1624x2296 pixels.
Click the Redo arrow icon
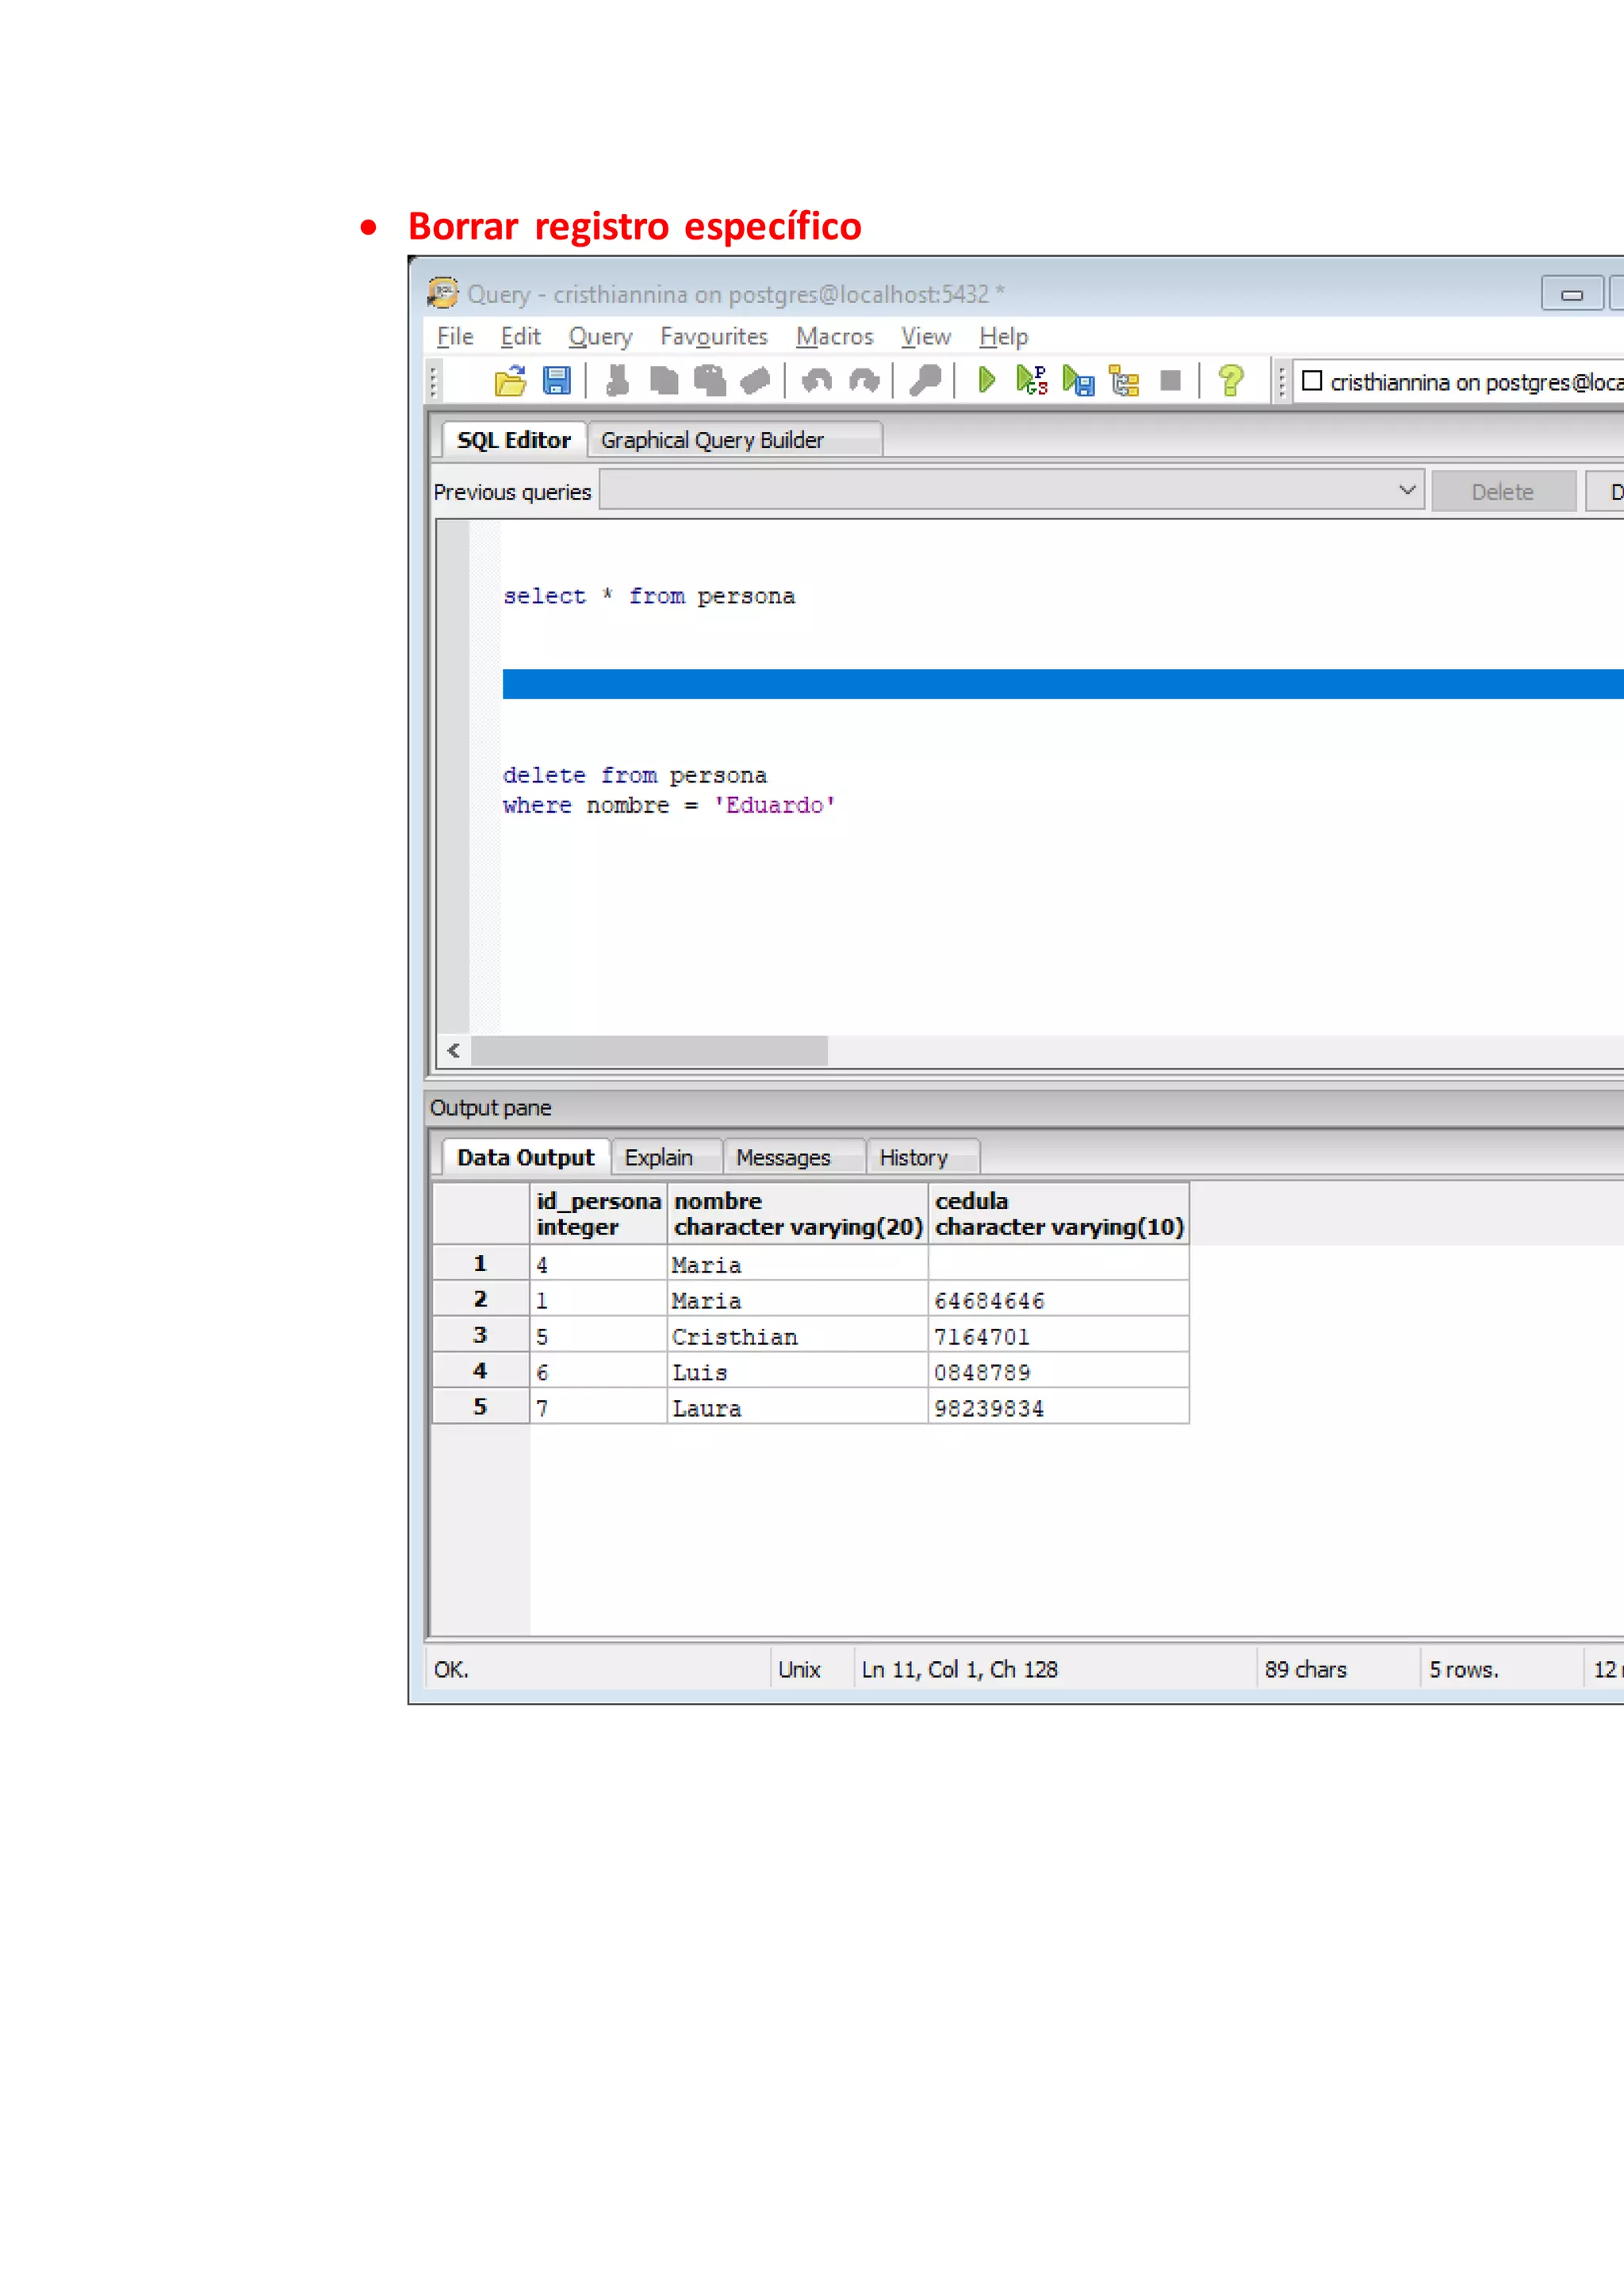pos(864,381)
